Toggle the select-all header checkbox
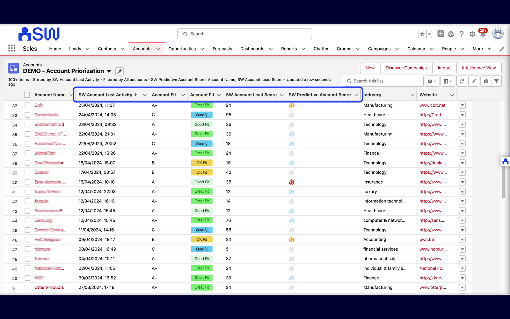The height and width of the screenshot is (319, 510). coord(27,95)
